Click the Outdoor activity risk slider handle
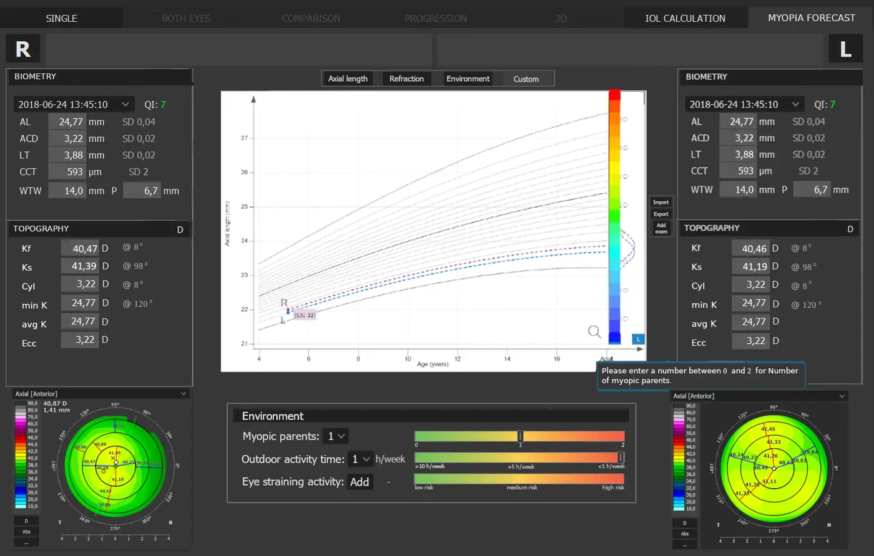The width and height of the screenshot is (874, 556). point(621,458)
